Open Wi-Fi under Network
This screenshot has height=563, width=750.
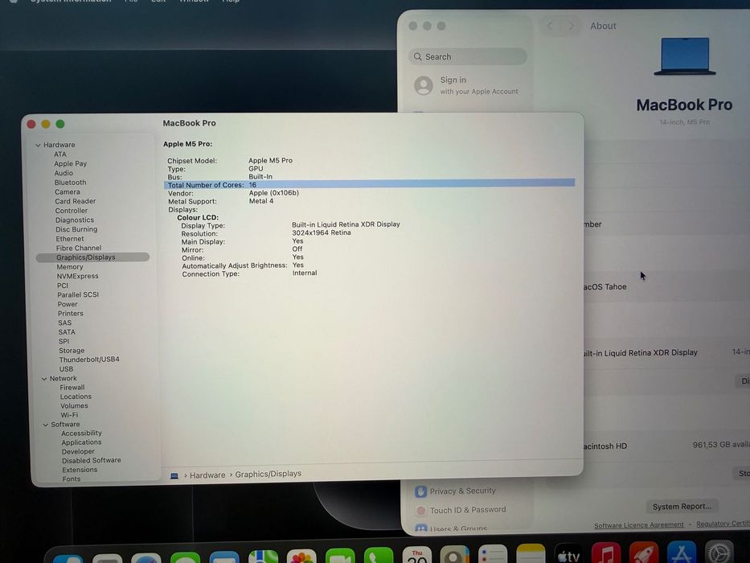pos(69,414)
